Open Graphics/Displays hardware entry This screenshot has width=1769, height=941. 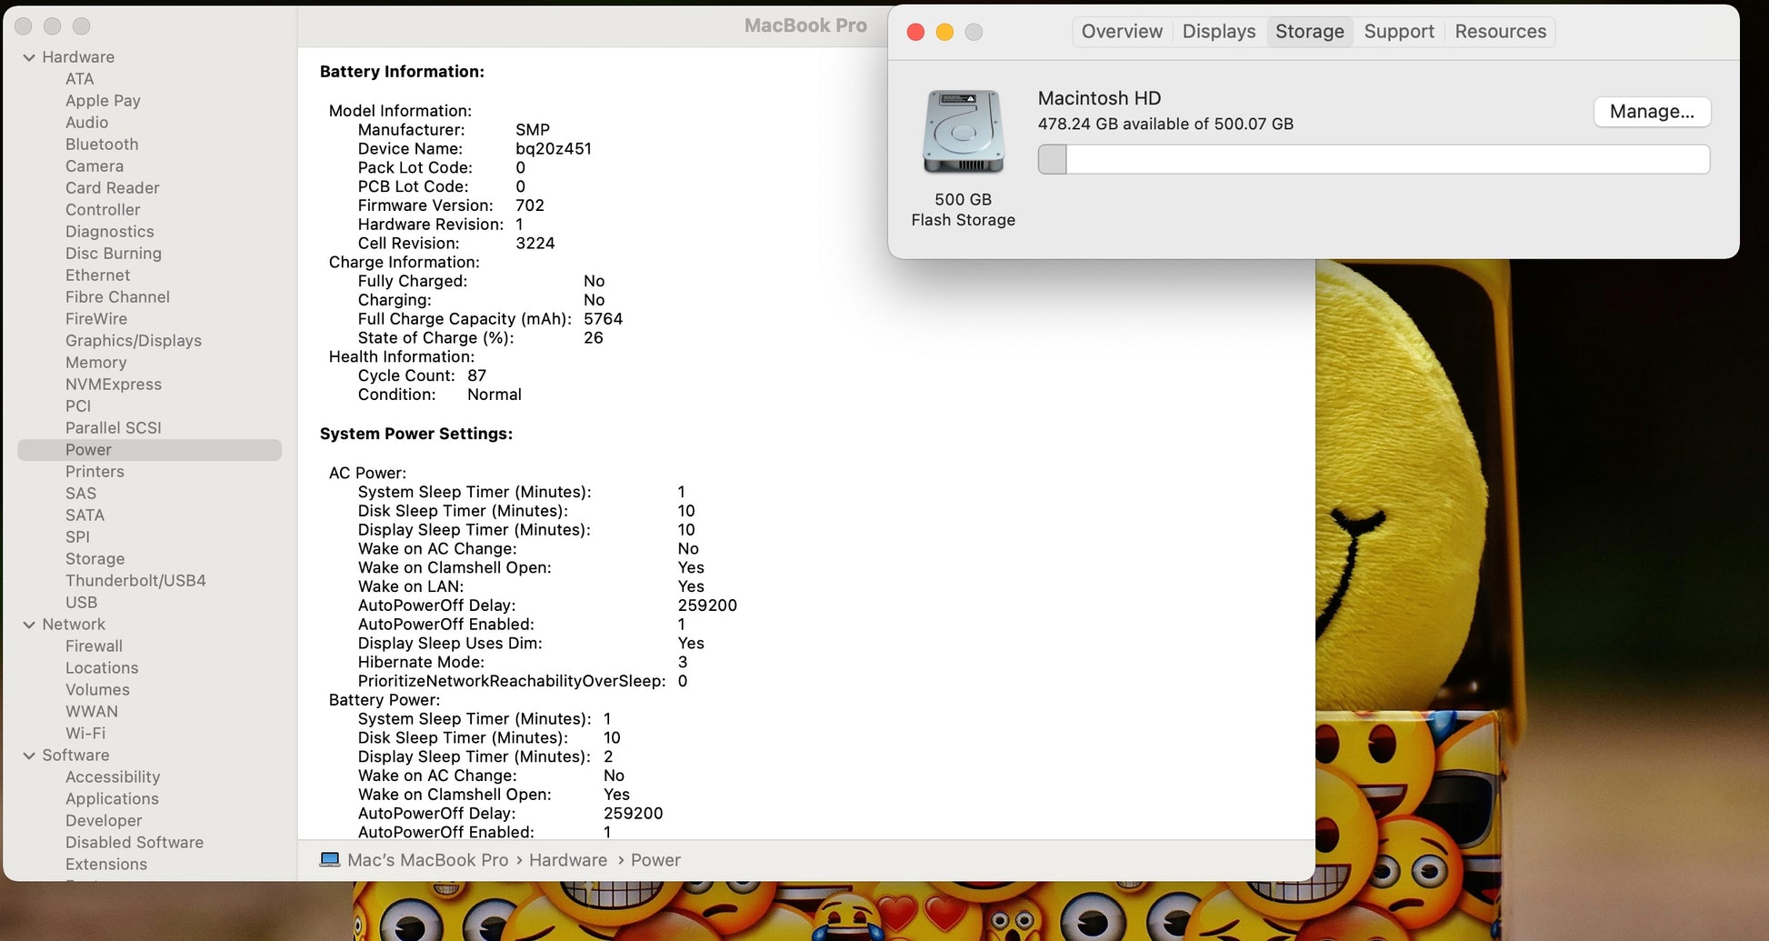point(134,341)
